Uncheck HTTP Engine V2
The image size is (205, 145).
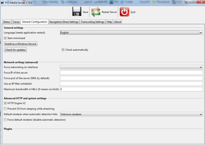point(5,103)
